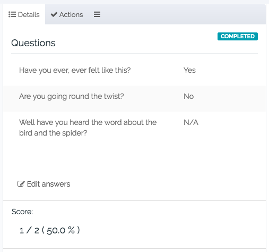Click the Score label
Screen dimensions: 269x252
[22, 212]
